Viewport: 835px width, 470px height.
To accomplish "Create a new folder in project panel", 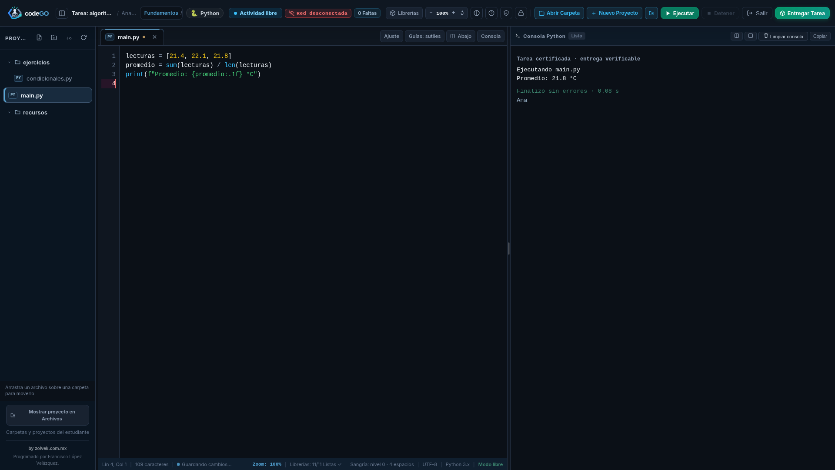I will (54, 38).
